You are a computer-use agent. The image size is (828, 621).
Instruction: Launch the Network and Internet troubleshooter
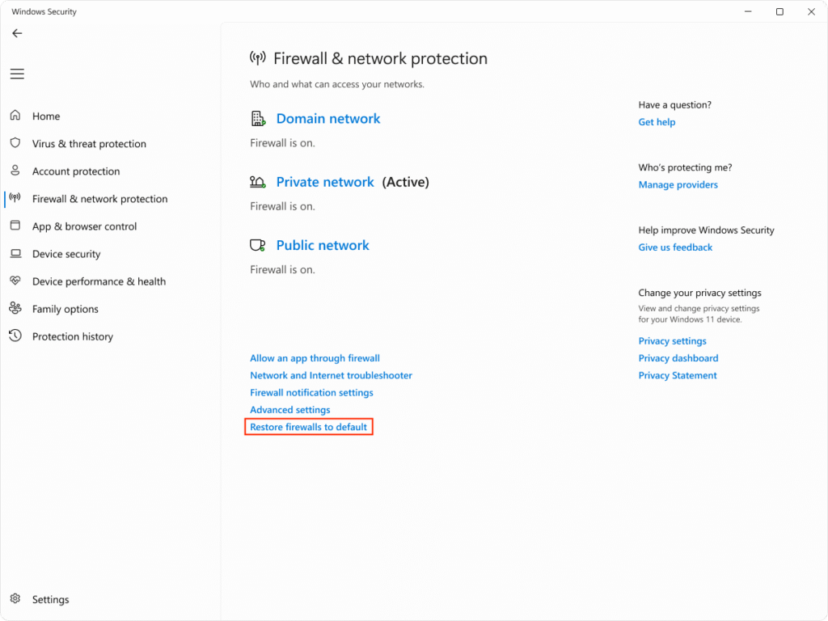[331, 375]
